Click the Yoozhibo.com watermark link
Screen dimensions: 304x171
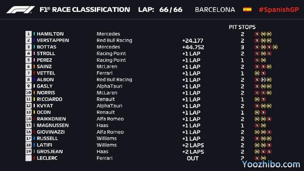click(271, 164)
